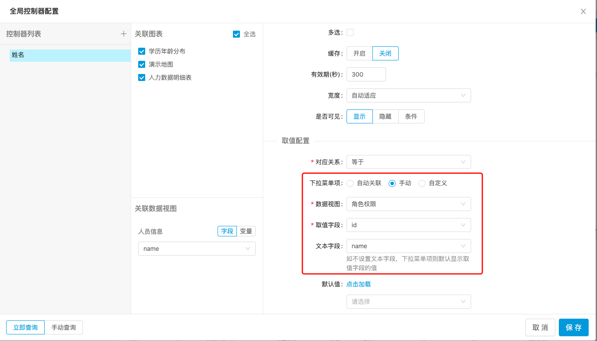597x341 pixels.
Task: Open the 取值字段 dropdown showing id
Action: pyautogui.click(x=408, y=225)
